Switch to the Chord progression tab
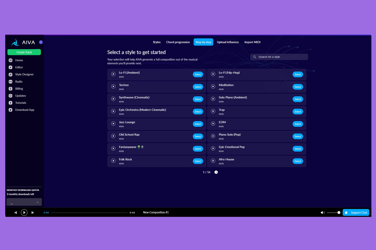The image size is (376, 250). (x=178, y=42)
